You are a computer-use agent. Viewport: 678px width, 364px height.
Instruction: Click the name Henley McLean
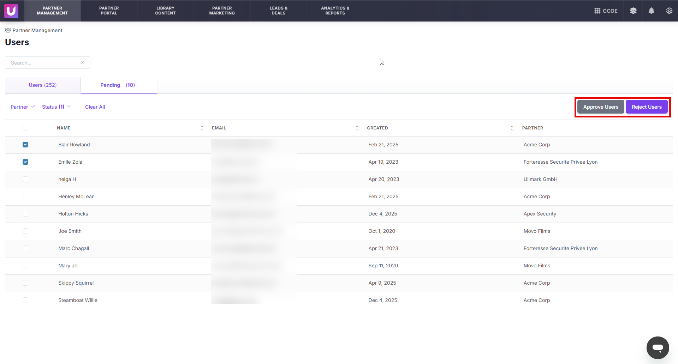click(76, 196)
